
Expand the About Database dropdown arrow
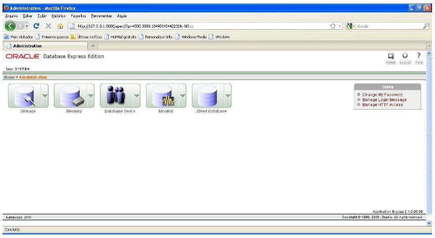228,96
